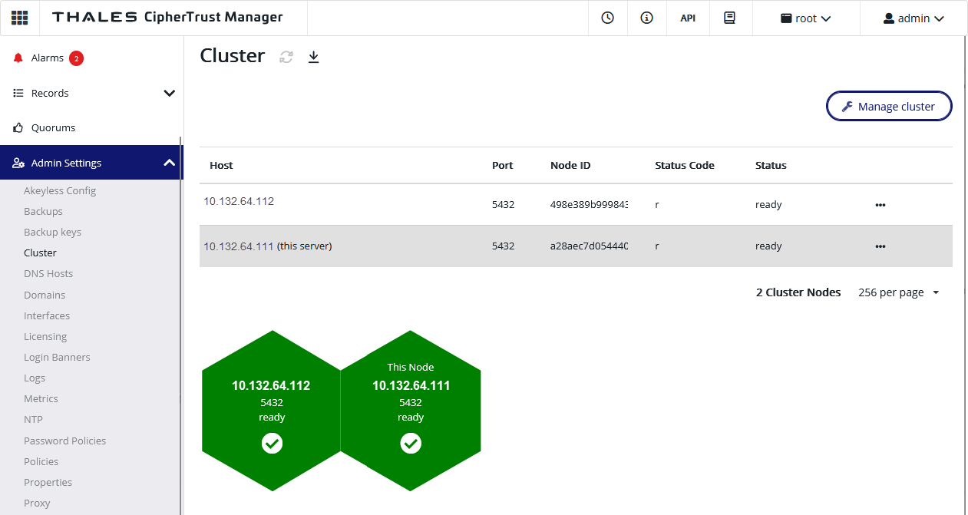The width and height of the screenshot is (968, 515).
Task: Open the documentation book icon
Action: (729, 18)
